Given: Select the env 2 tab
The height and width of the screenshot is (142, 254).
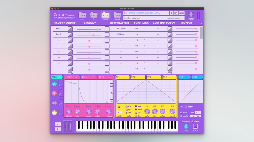Looking at the screenshot, I should (89, 77).
